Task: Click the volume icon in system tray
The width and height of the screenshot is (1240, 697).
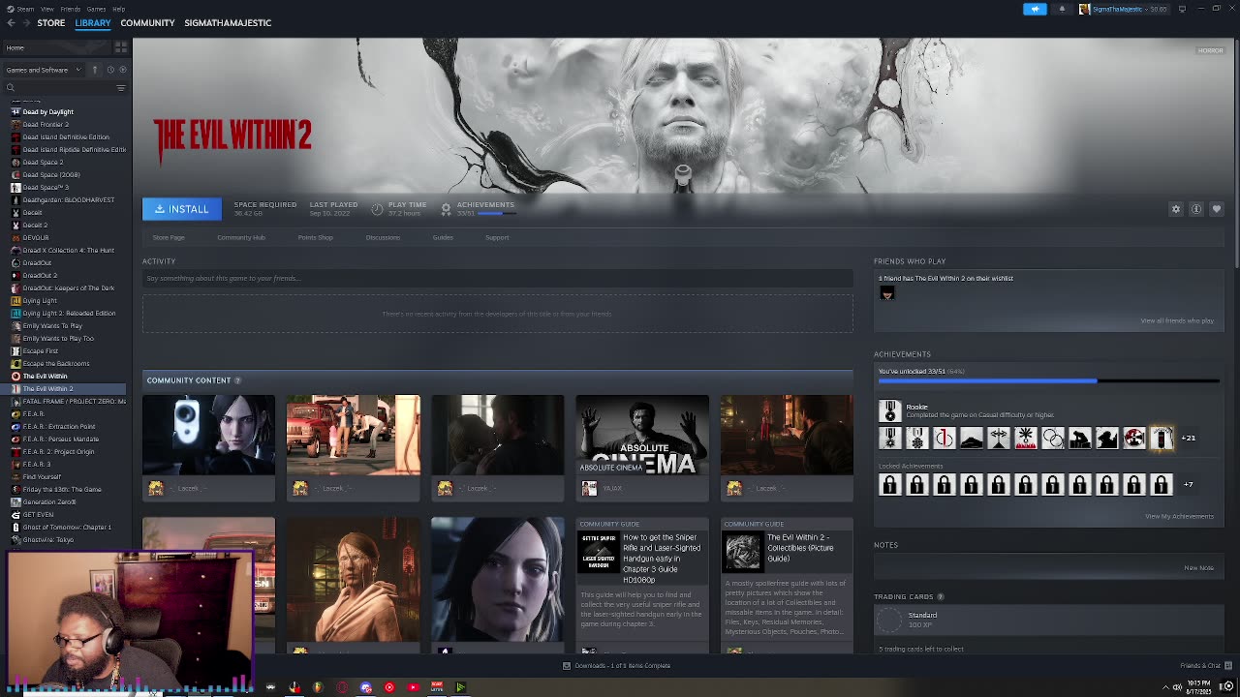Action: [1177, 687]
